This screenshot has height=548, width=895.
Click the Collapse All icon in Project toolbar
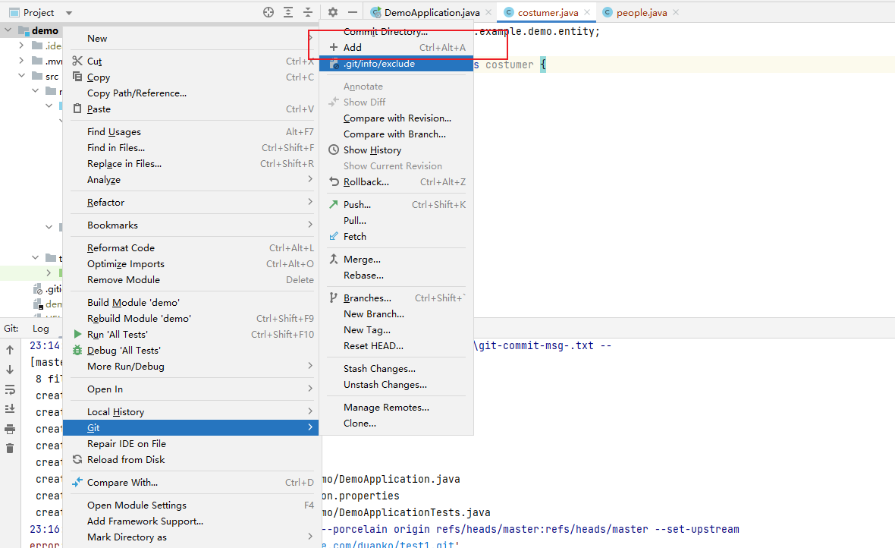click(308, 12)
